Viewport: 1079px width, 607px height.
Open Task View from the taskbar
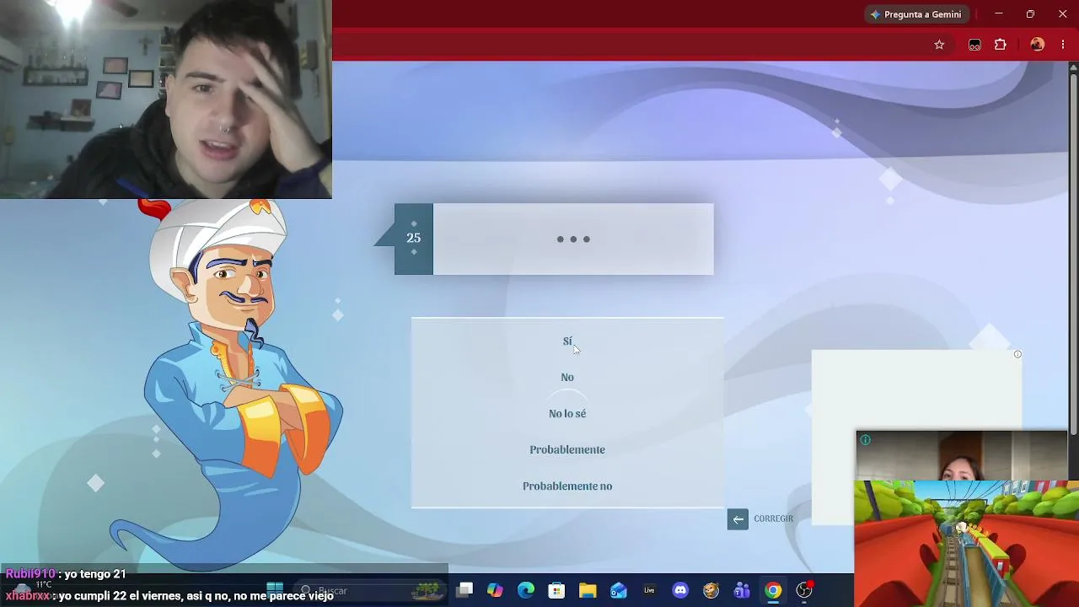click(x=464, y=591)
